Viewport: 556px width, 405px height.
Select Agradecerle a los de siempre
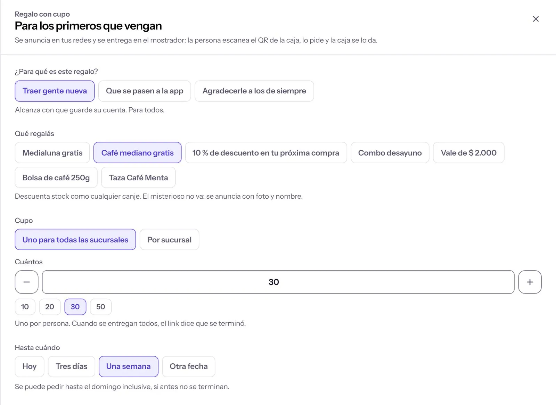(x=254, y=91)
